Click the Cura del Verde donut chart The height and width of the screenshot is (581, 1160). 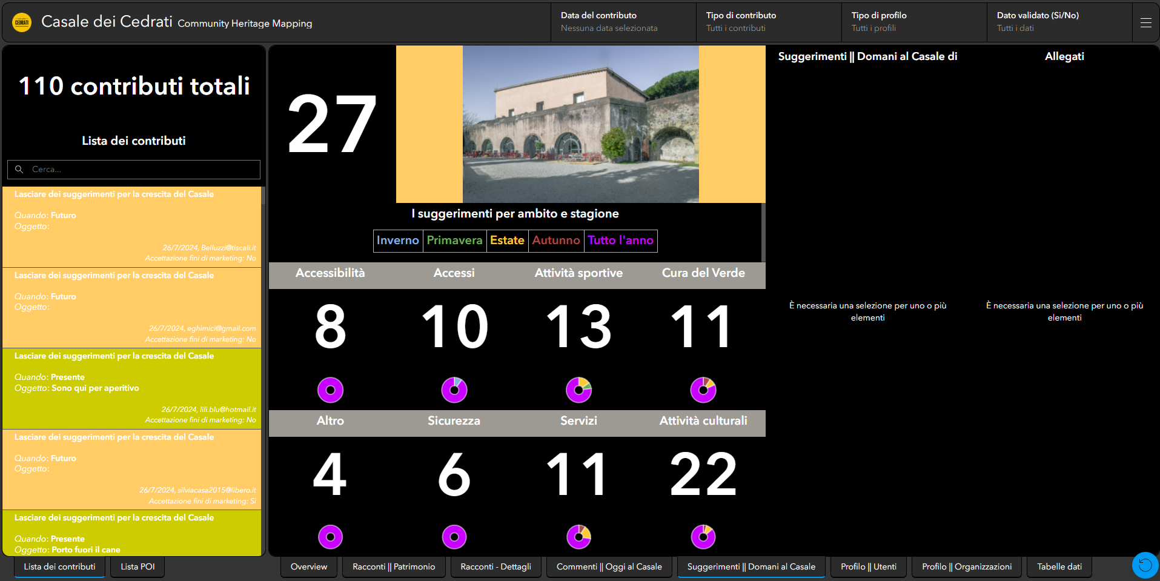coord(703,390)
